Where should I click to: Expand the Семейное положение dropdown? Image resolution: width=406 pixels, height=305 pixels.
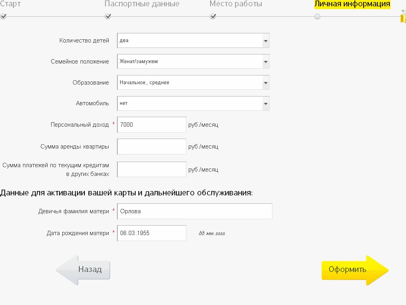click(x=193, y=62)
